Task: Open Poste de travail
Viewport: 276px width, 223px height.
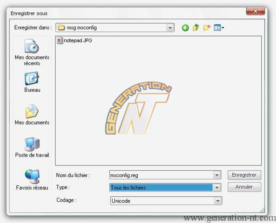Action: (32, 147)
